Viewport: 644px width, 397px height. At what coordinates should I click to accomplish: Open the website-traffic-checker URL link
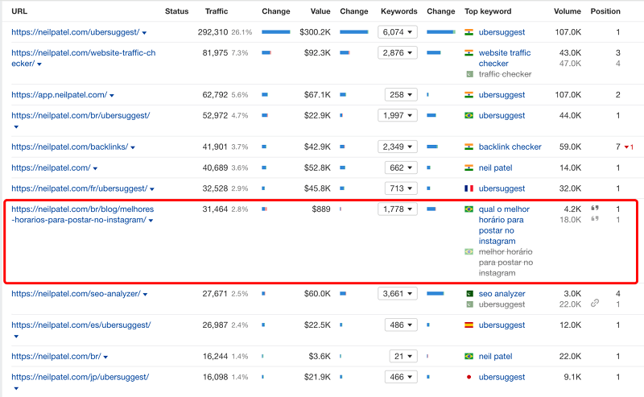point(84,58)
